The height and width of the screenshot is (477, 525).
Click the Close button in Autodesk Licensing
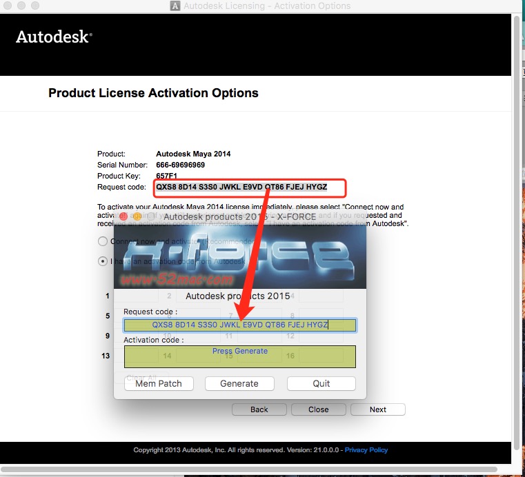[x=319, y=409]
